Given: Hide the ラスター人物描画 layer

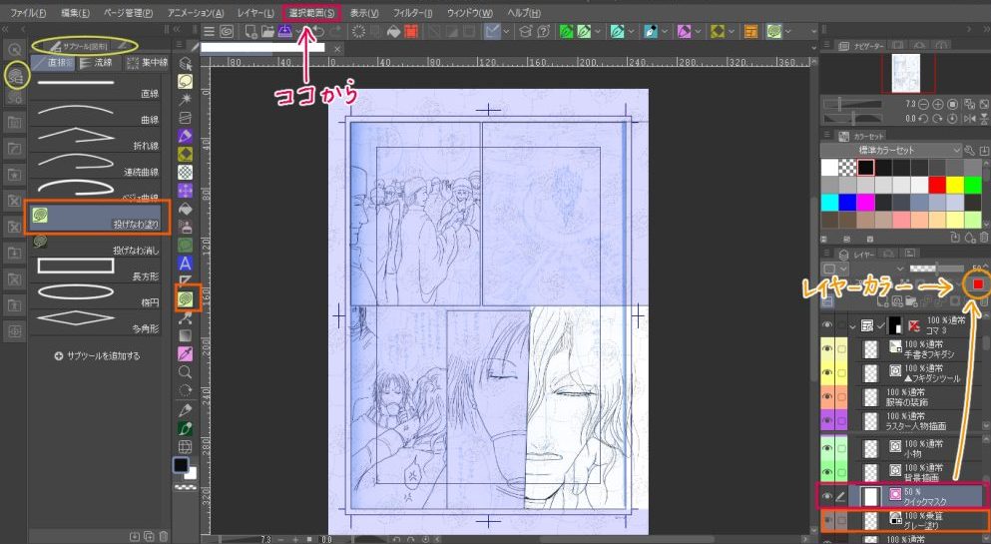Looking at the screenshot, I should click(x=826, y=421).
